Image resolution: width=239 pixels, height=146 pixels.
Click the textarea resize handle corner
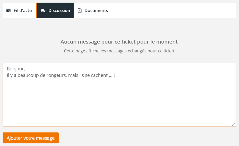(234, 124)
